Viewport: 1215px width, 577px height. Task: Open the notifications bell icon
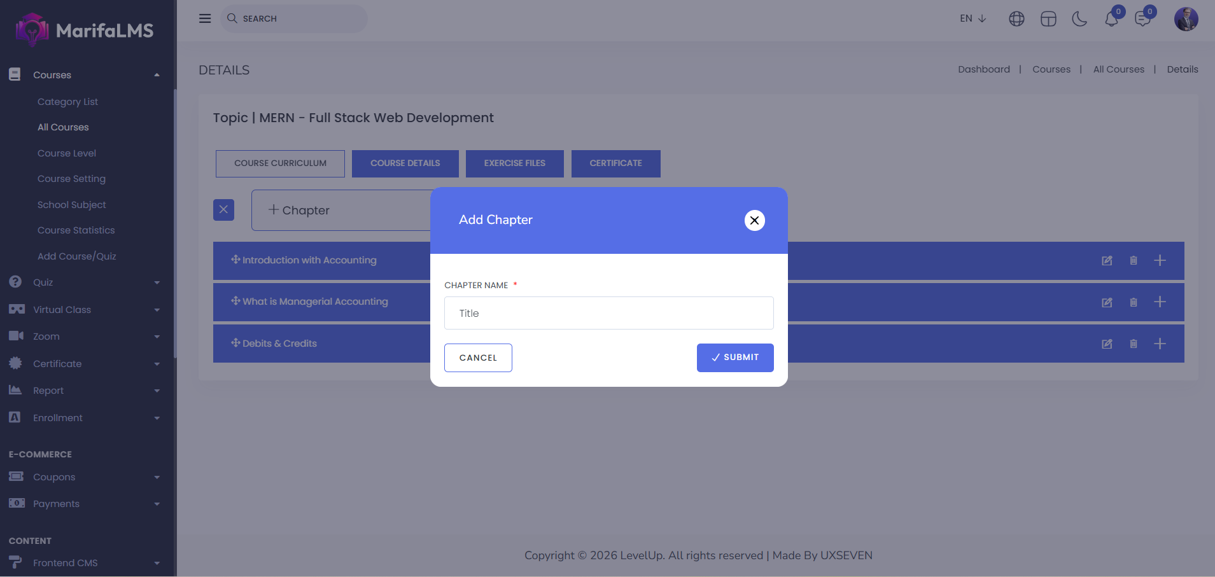tap(1111, 19)
